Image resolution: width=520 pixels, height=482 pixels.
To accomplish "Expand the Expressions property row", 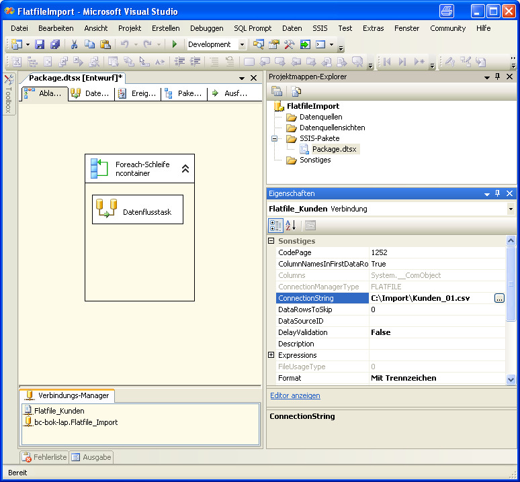I will pos(271,355).
